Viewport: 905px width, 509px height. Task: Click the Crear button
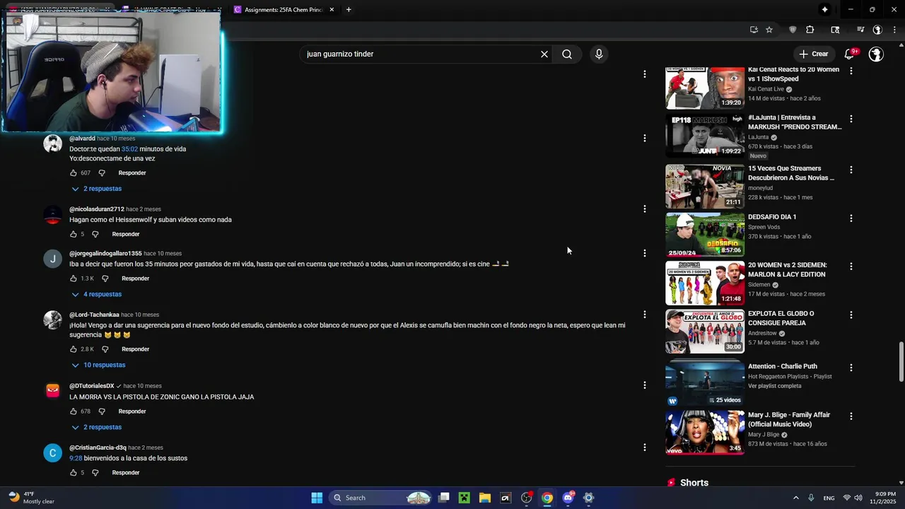pos(813,54)
